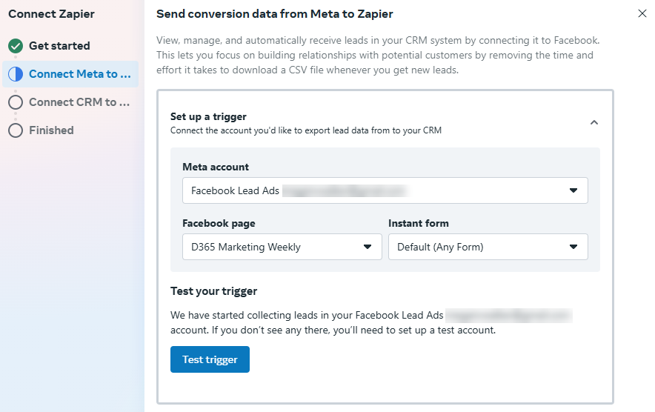Click the arrow on D365 Marketing Weekly selector
The width and height of the screenshot is (655, 412).
click(368, 247)
